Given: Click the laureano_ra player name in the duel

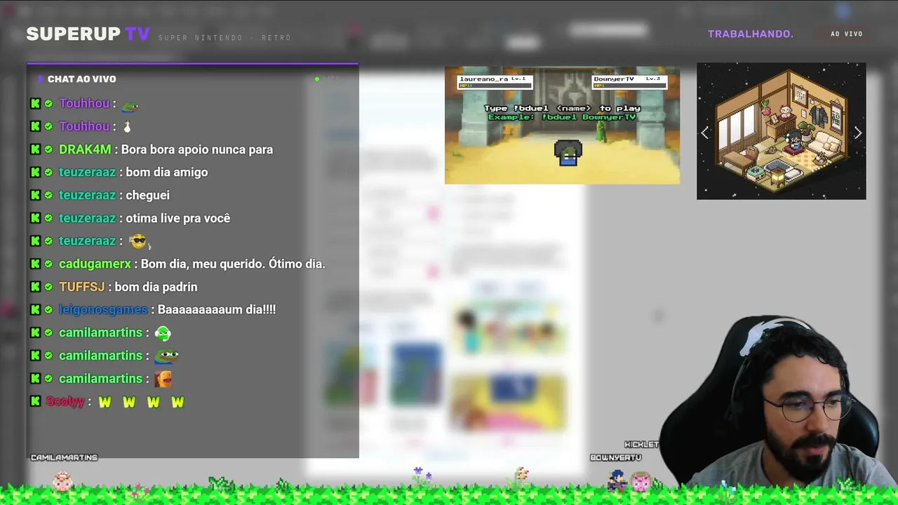Looking at the screenshot, I should coord(484,79).
